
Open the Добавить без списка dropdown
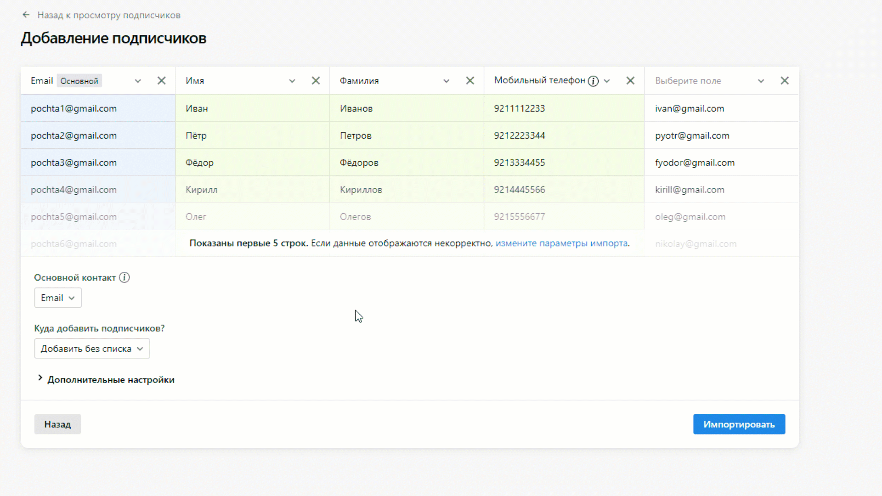point(92,348)
